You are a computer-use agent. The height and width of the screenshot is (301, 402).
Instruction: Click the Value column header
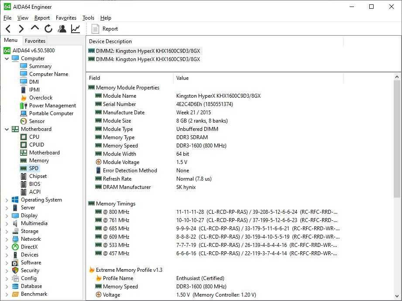coord(258,78)
